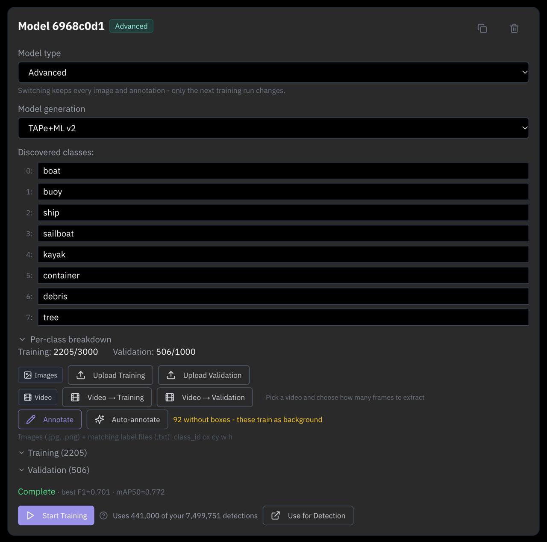Viewport: 547px width, 542px height.
Task: Click the Training: 2205/3000 count
Action: tap(58, 352)
